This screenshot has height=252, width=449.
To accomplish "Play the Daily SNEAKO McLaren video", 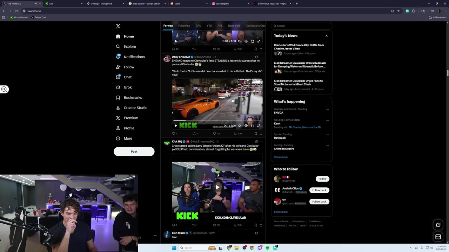I will coord(176,126).
